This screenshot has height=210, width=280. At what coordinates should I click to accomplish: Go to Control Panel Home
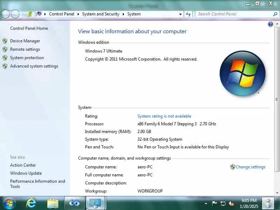(x=29, y=28)
